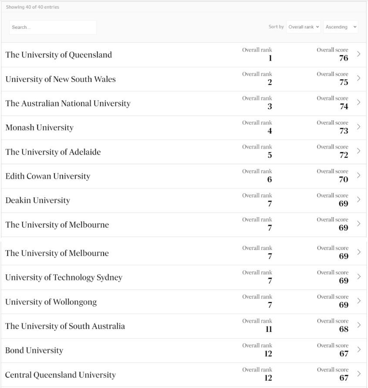Select the University of Wollongong name
Image resolution: width=368 pixels, height=388 pixels.
click(51, 302)
